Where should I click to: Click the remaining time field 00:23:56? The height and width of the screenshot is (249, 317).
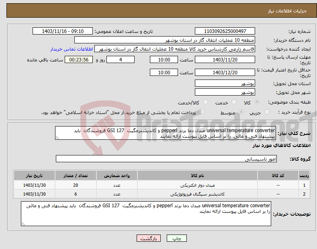79,59
